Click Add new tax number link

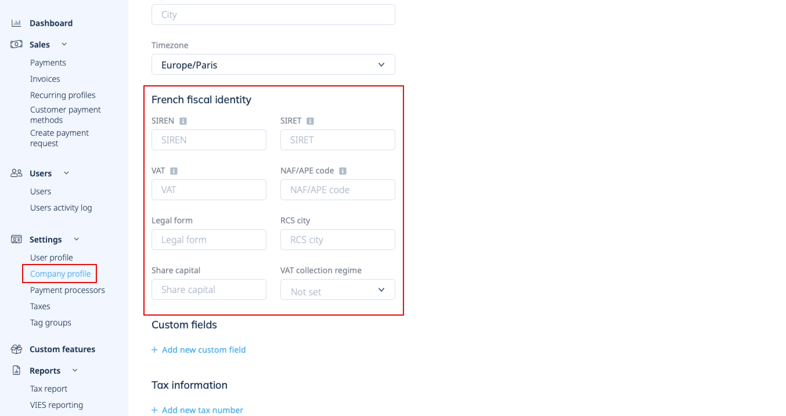tap(197, 410)
